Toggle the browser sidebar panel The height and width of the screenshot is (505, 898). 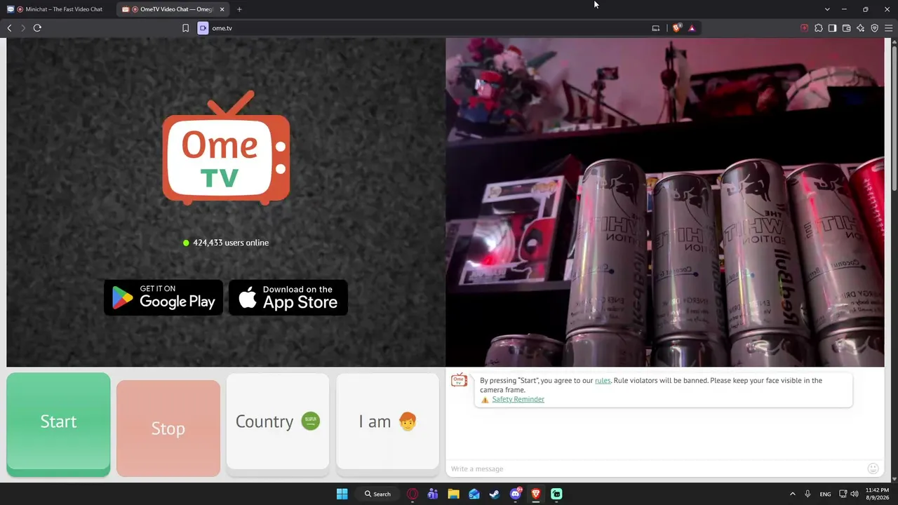coord(832,28)
